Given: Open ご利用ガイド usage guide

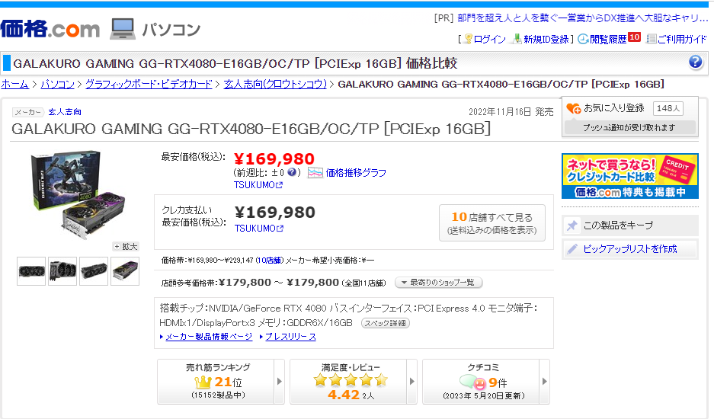Looking at the screenshot, I should (682, 39).
